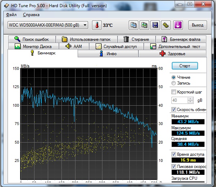Open the Здоровье tab with red cross
Image resolution: width=216 pixels, height=187 pixels.
172,54
